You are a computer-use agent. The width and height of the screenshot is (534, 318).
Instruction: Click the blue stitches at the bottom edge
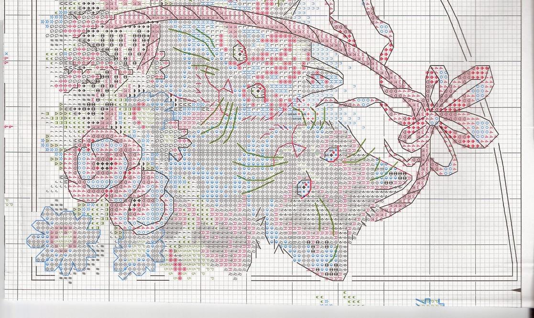(x=429, y=302)
